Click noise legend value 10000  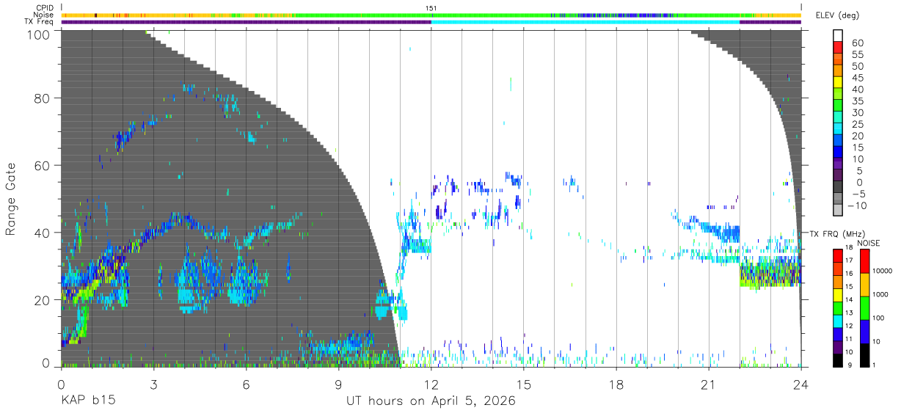(x=882, y=271)
